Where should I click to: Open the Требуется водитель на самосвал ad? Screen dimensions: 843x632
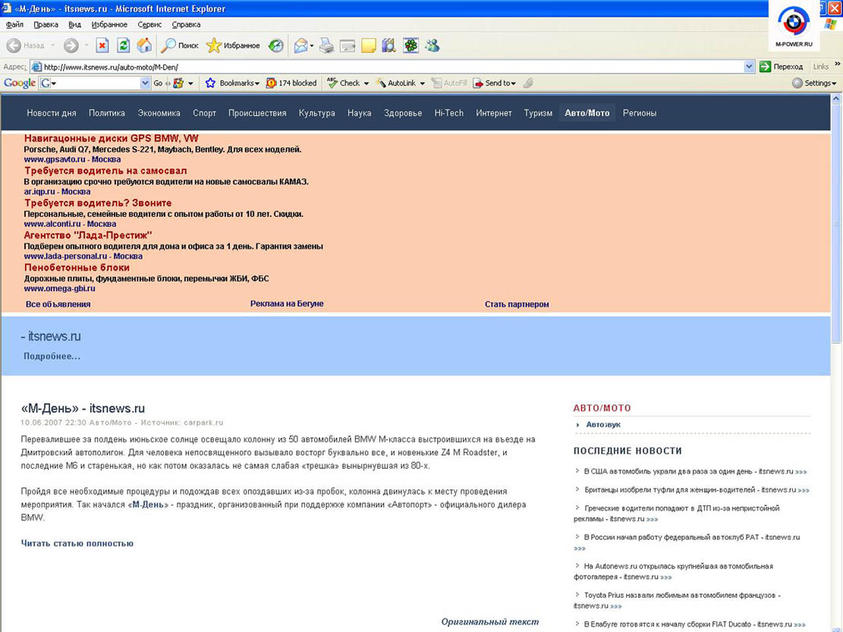105,171
